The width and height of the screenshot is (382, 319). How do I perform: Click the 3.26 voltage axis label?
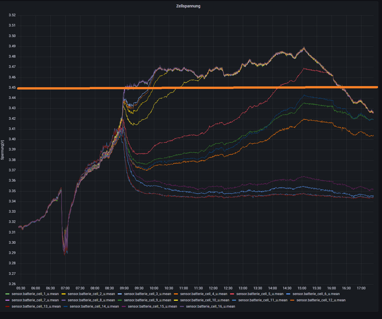[x=12, y=284]
